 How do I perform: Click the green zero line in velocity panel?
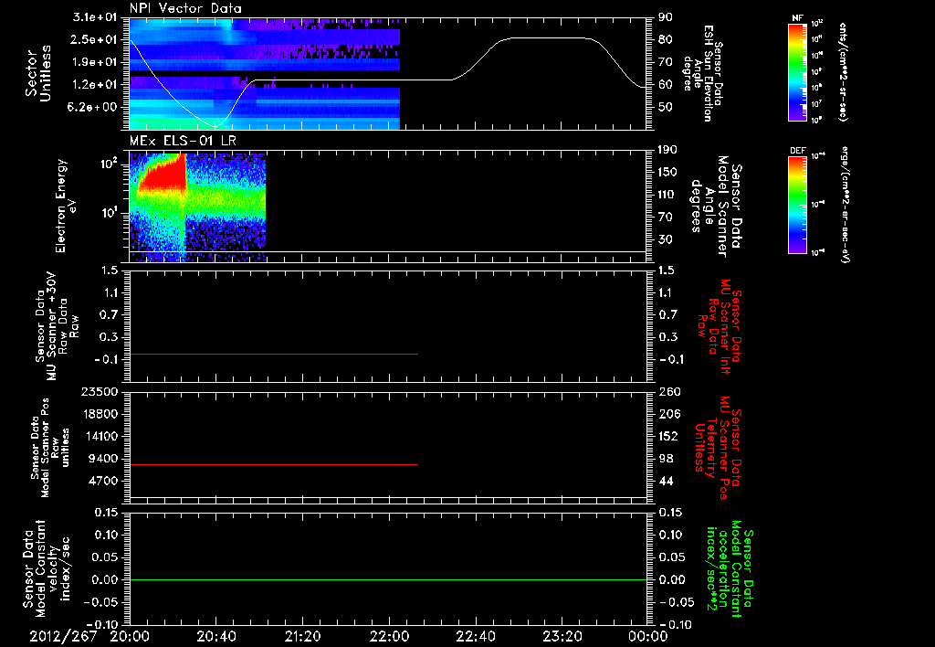click(x=388, y=579)
